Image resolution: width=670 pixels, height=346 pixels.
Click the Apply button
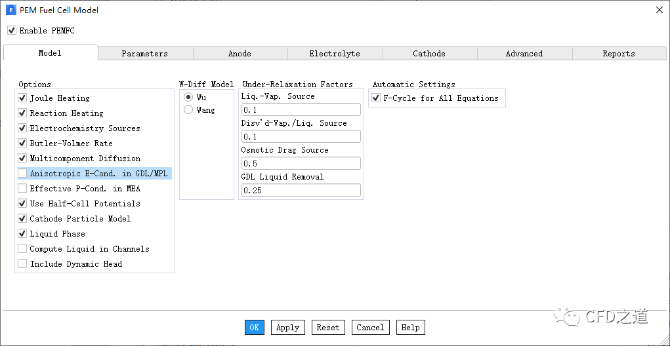click(287, 328)
